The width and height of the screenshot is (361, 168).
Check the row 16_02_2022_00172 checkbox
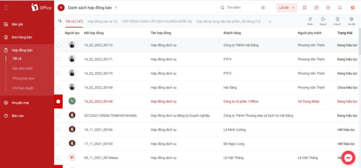[x=58, y=45]
